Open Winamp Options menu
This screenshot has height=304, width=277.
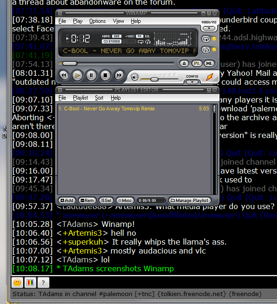click(x=98, y=21)
